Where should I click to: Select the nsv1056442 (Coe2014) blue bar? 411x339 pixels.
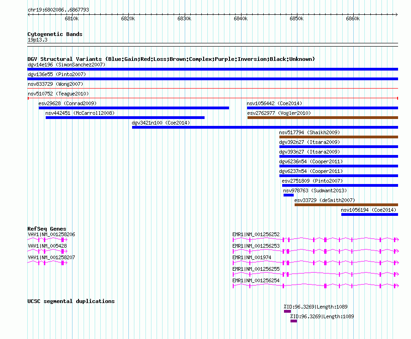[322, 108]
